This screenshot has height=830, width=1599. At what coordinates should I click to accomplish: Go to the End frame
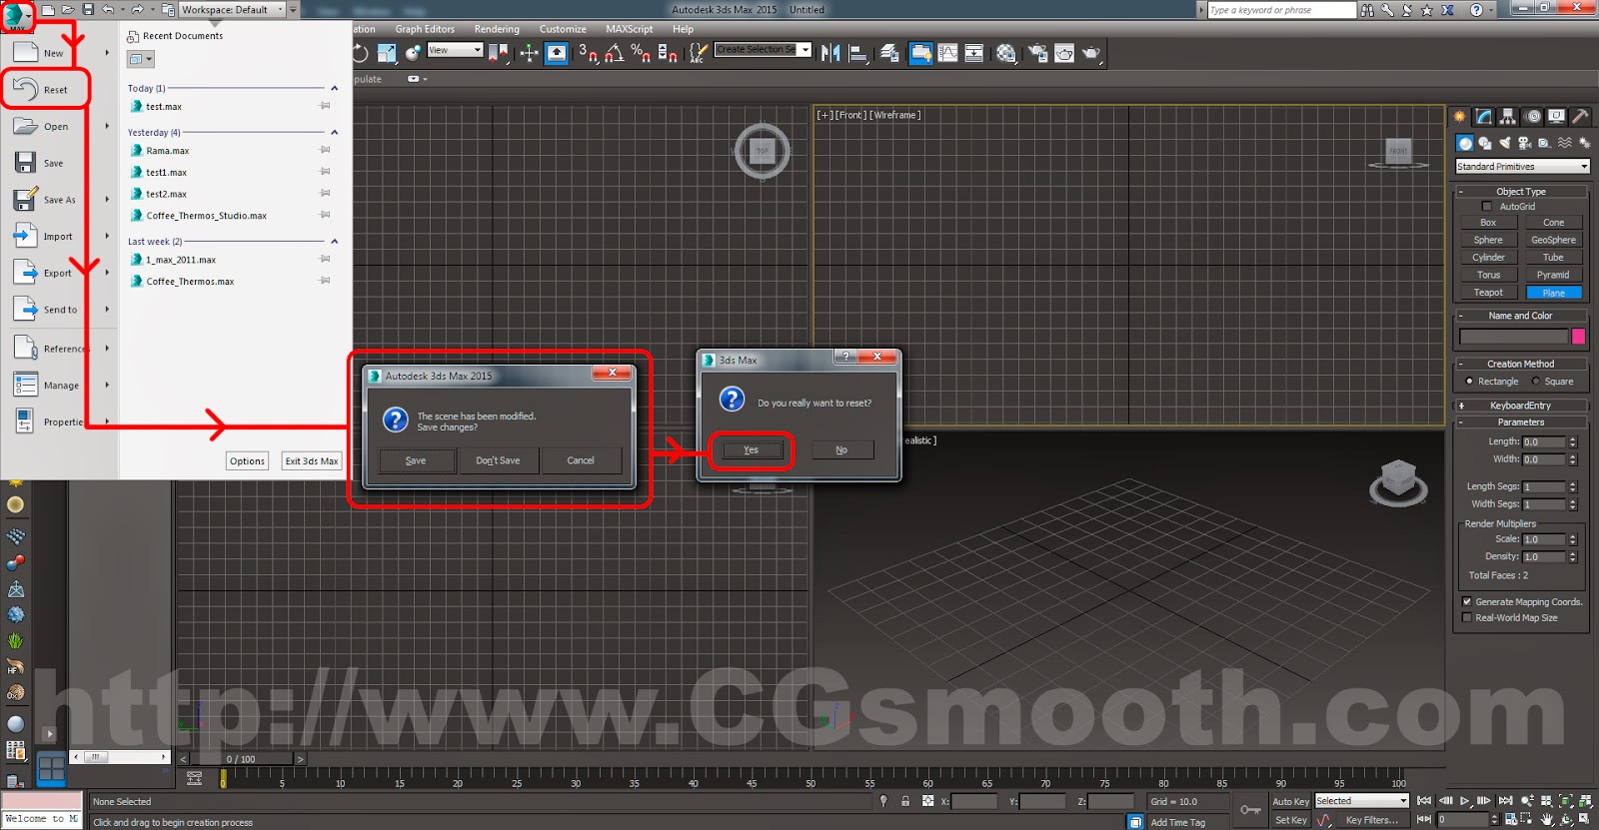pos(1505,801)
